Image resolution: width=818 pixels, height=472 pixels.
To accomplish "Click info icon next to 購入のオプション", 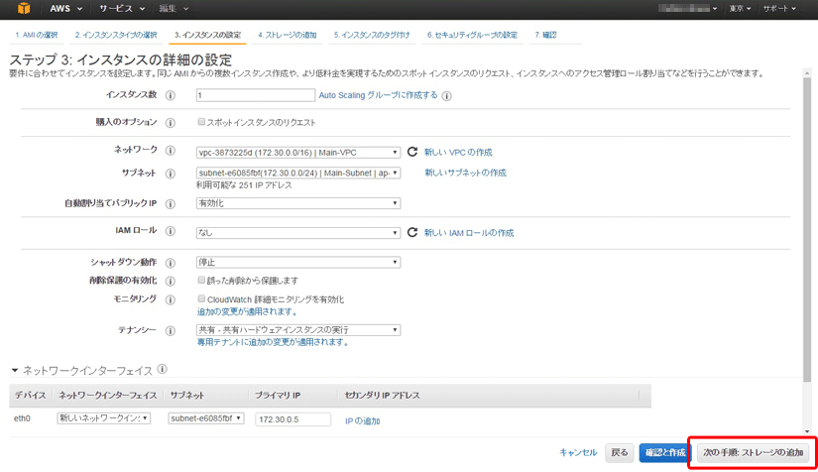I will (x=171, y=123).
